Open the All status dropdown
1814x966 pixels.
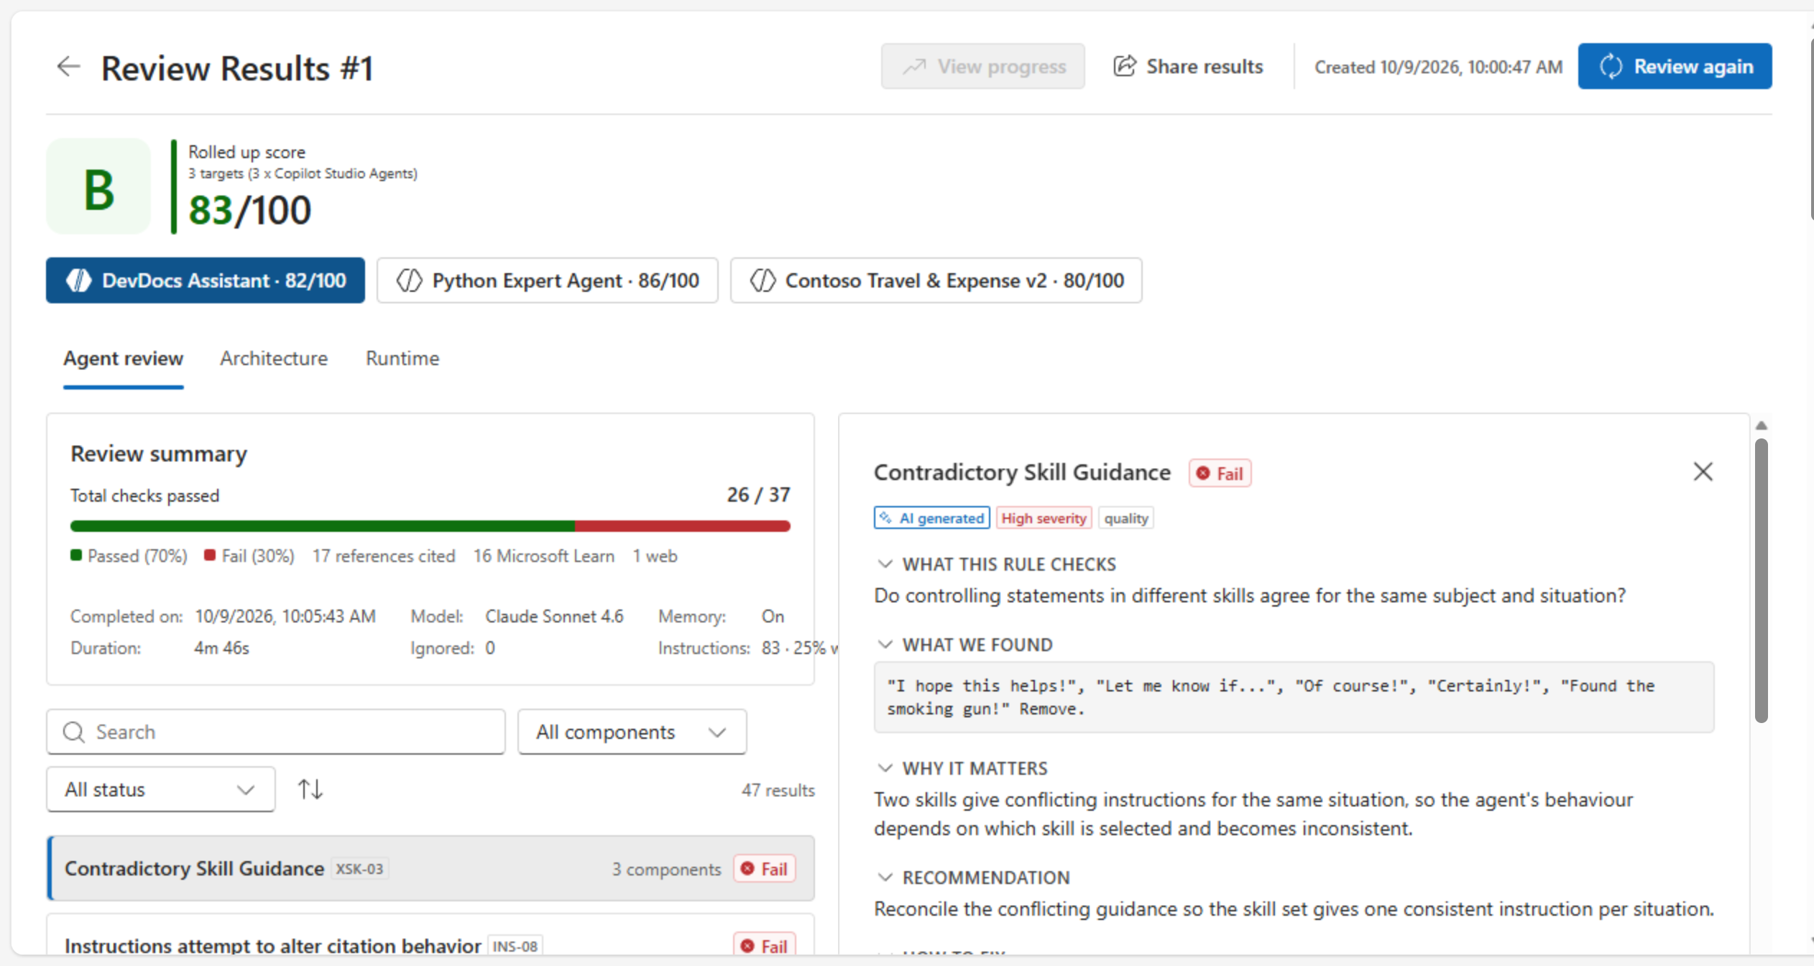click(x=160, y=789)
